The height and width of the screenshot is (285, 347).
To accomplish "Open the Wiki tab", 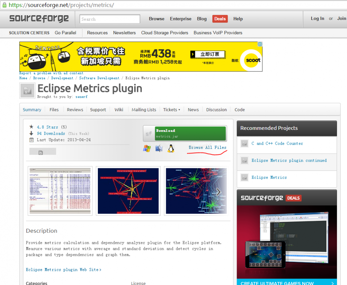I will click(119, 109).
